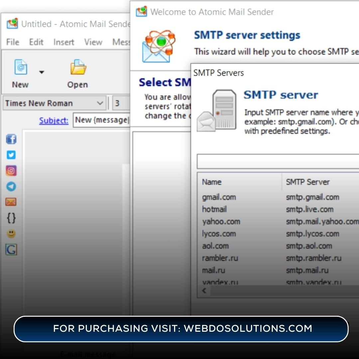Image resolution: width=359 pixels, height=359 pixels.
Task: Open the File menu
Action: pyautogui.click(x=13, y=42)
